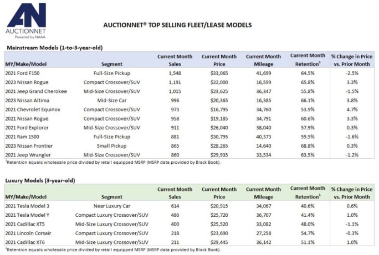Click the '2021 Cadillac XT6' cell
Image resolution: width=379 pixels, height=255 pixels.
pyautogui.click(x=25, y=242)
